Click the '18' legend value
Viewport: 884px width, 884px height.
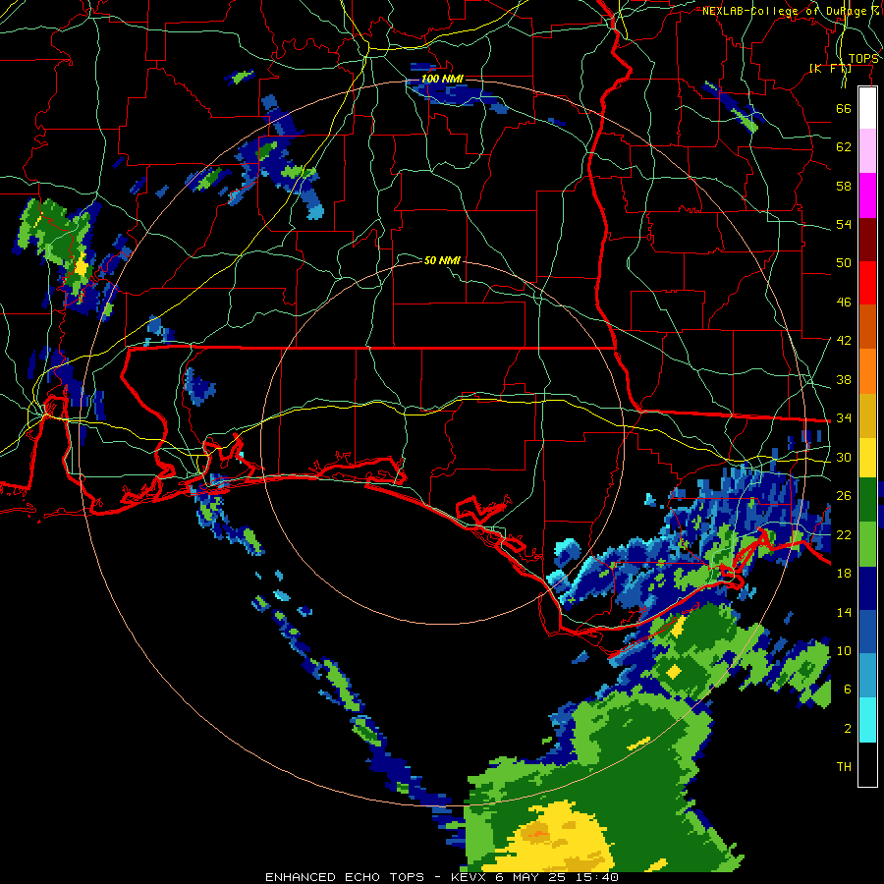[x=844, y=574]
